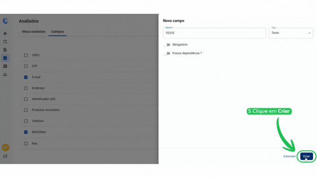Check the CNPJ checkbox
317x178 pixels.
(x=26, y=55)
